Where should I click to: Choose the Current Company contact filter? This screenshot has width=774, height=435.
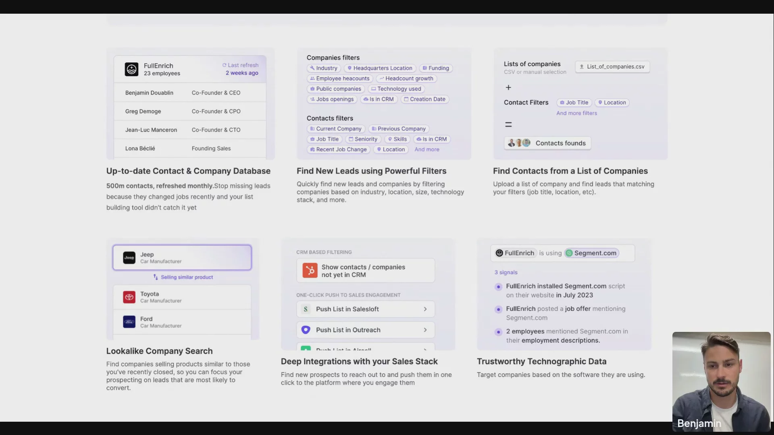click(336, 129)
